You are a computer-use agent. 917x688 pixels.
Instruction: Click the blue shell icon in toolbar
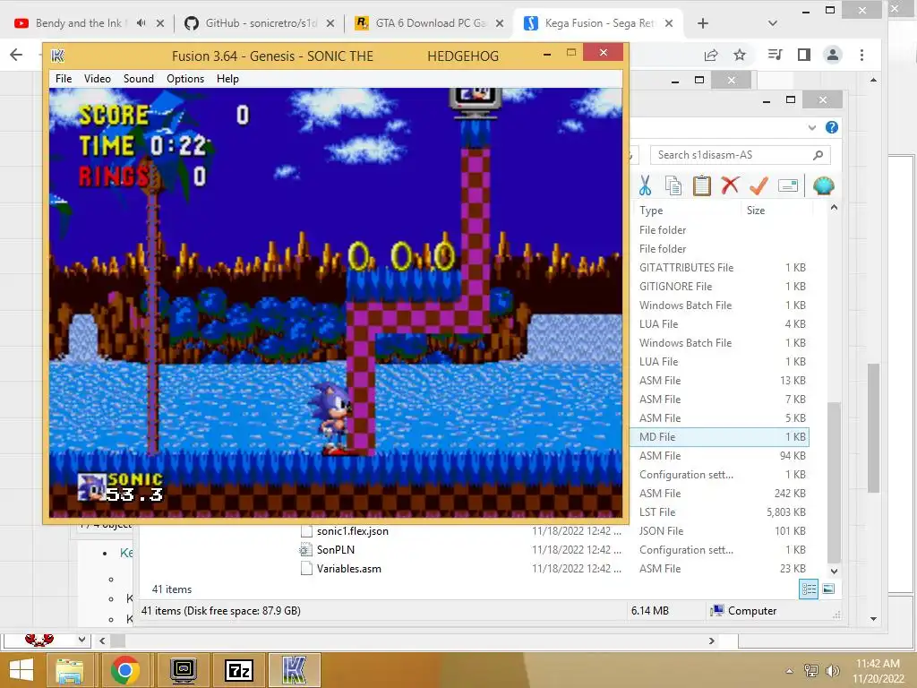pos(824,185)
